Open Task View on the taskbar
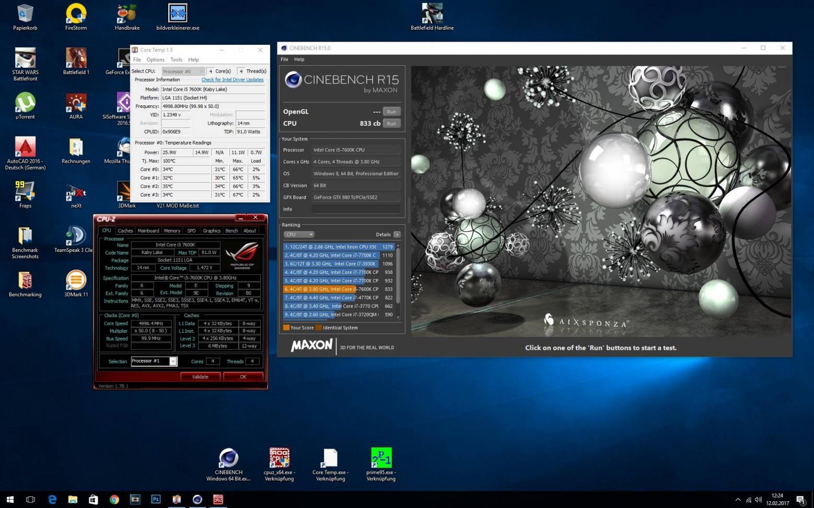 pyautogui.click(x=30, y=499)
